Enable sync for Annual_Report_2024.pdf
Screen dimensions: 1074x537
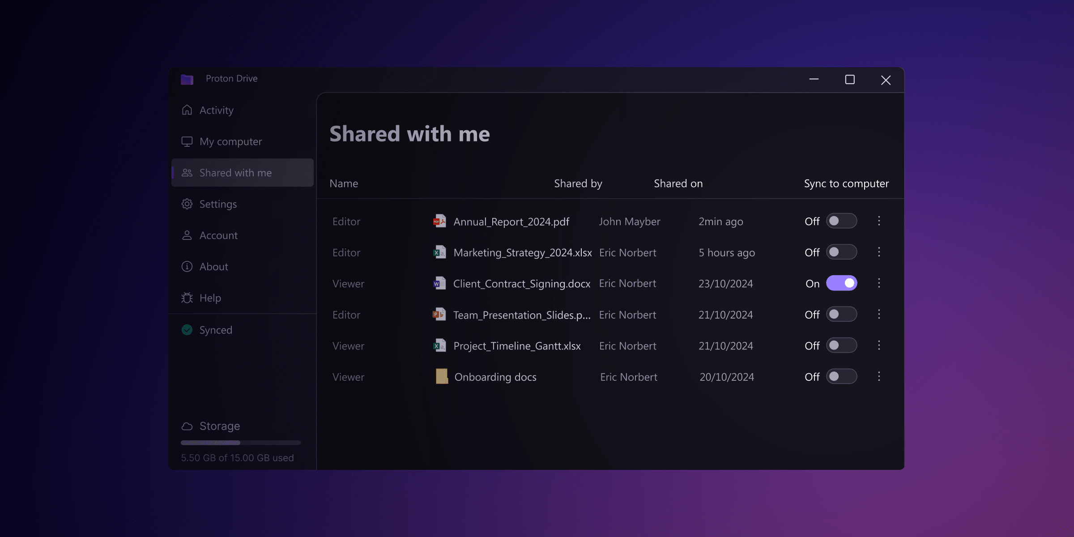[841, 221]
